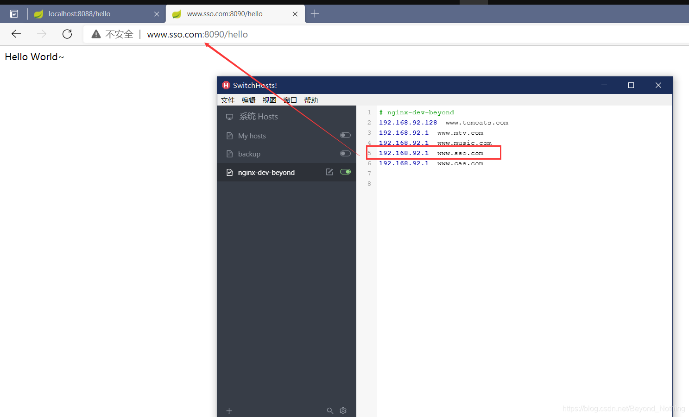Open settings with the gear icon
The height and width of the screenshot is (417, 689).
343,411
